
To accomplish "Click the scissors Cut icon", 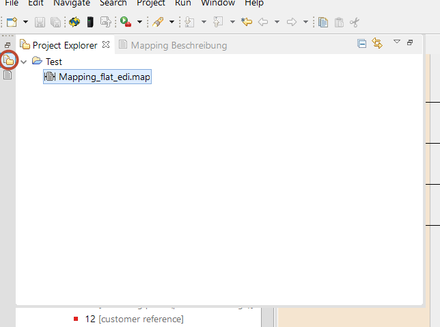I will tap(355, 22).
